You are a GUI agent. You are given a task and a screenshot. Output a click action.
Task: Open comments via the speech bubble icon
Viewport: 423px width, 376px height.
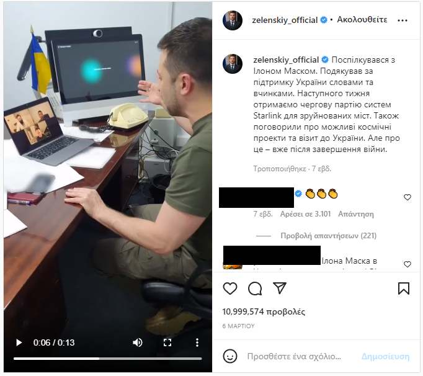click(255, 289)
